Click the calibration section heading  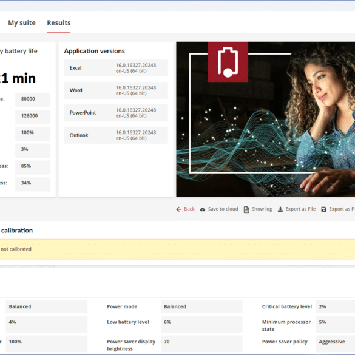pos(17,231)
